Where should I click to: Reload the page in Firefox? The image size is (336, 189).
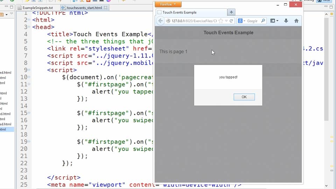[x=231, y=21]
